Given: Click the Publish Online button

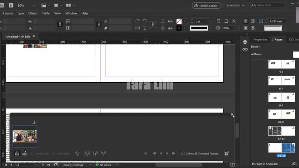Looking at the screenshot, I should [206, 6].
